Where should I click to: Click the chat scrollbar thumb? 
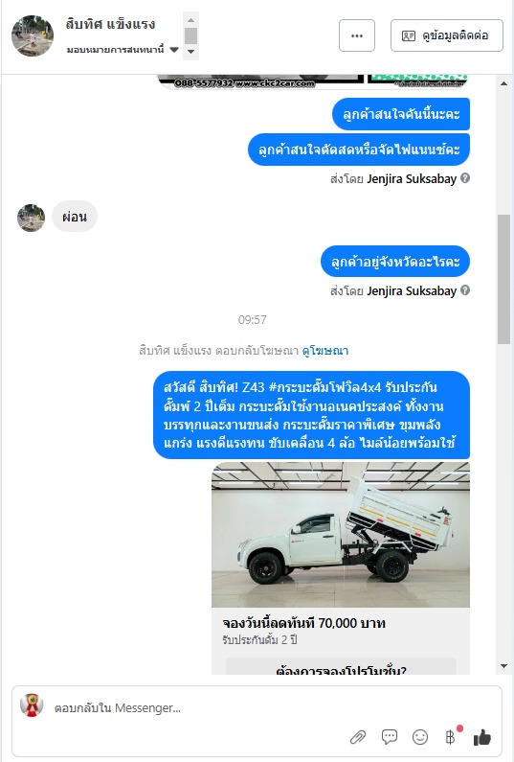[x=503, y=279]
